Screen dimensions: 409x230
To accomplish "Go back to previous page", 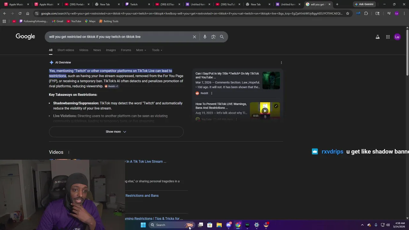I will click(x=4, y=13).
